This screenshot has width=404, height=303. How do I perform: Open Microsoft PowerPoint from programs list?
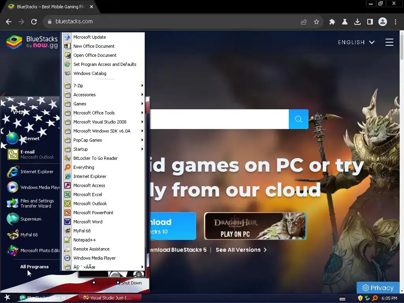tap(104, 213)
